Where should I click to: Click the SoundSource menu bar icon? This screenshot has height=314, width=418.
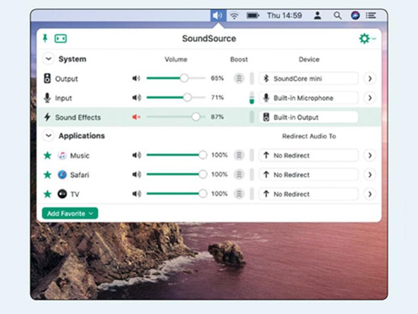coord(218,15)
